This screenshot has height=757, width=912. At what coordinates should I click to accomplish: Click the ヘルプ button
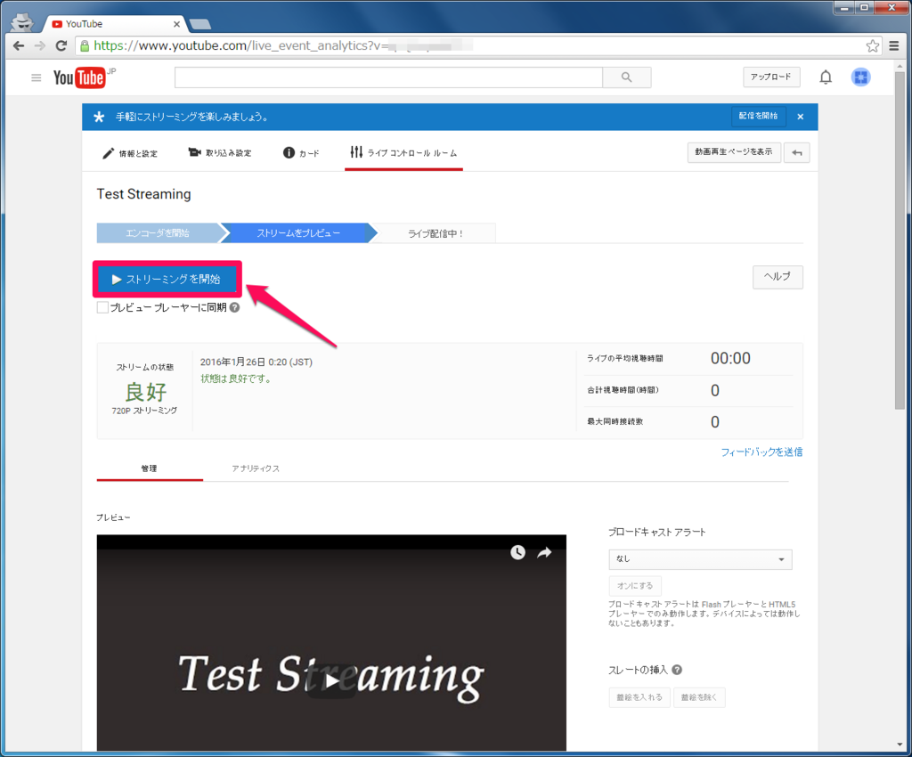[778, 277]
